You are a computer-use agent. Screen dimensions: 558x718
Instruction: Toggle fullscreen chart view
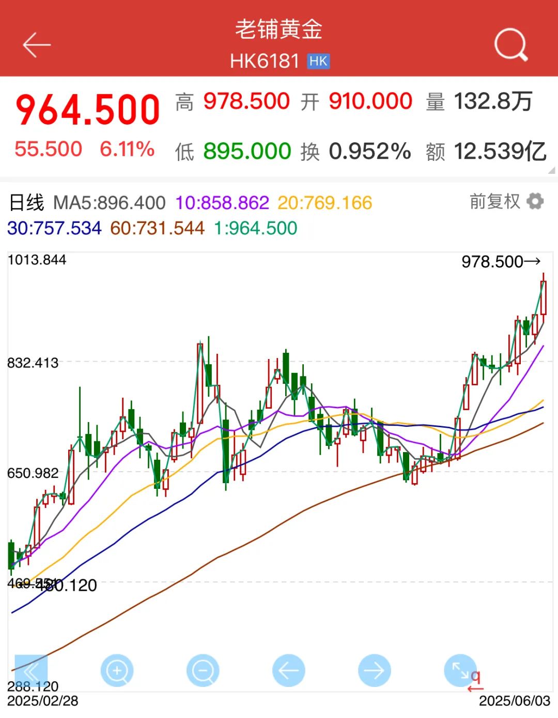(x=460, y=671)
